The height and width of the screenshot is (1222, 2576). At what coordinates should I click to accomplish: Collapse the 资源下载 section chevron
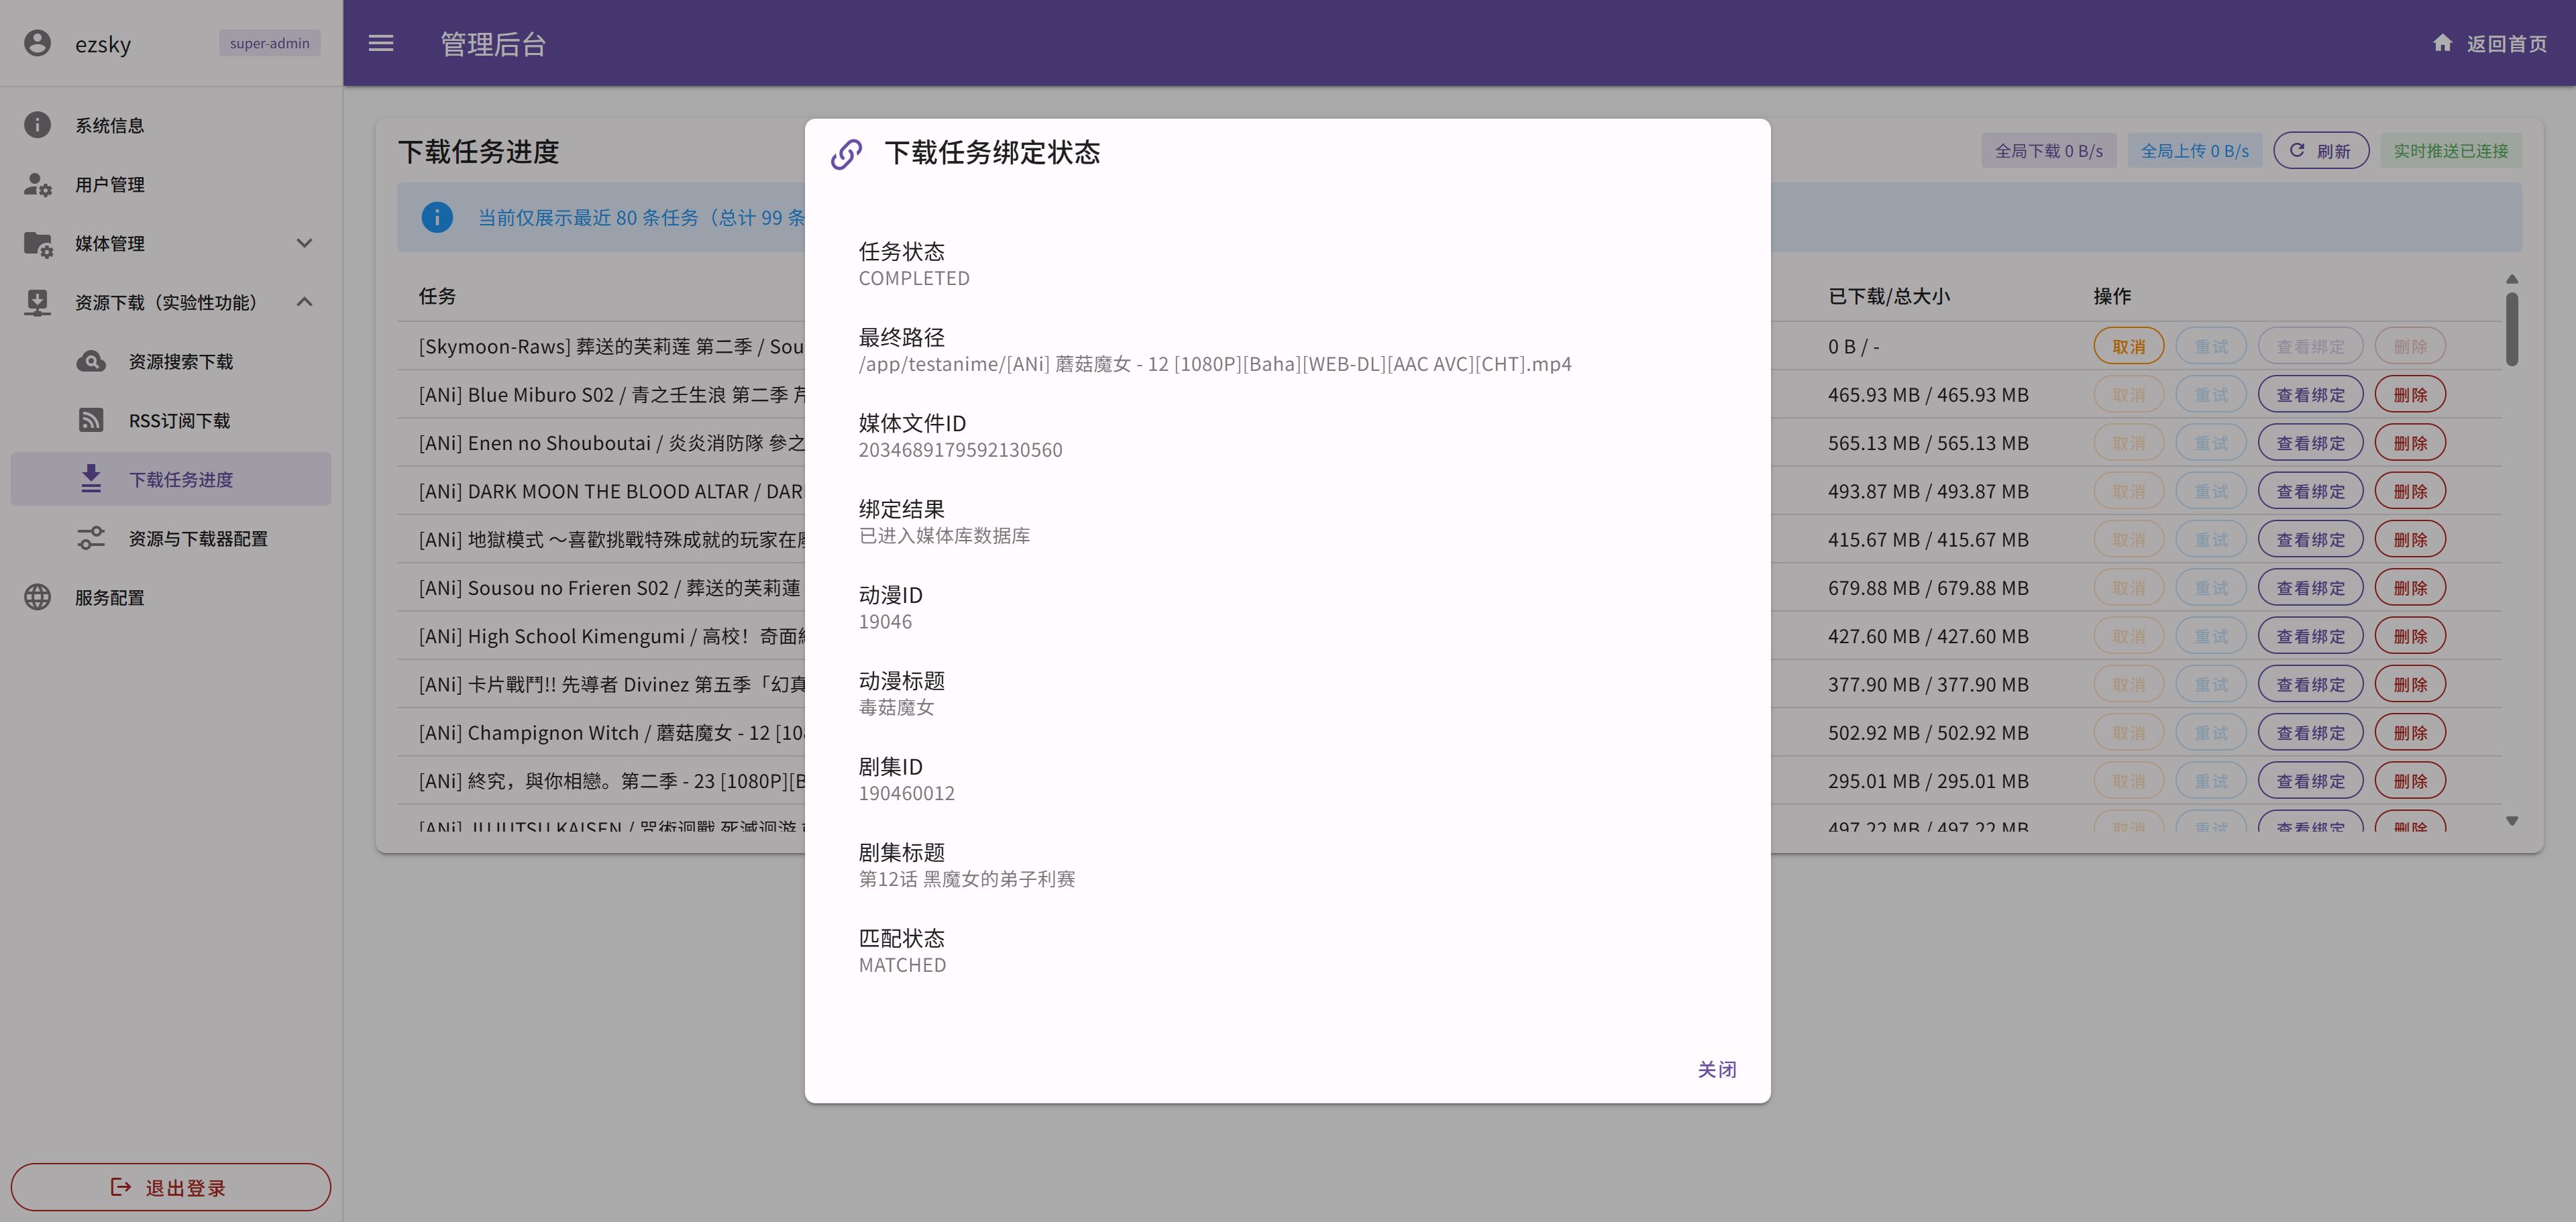(305, 302)
